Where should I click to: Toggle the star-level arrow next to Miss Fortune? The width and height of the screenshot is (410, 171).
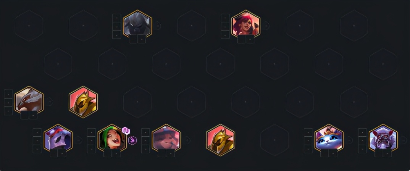(x=266, y=26)
